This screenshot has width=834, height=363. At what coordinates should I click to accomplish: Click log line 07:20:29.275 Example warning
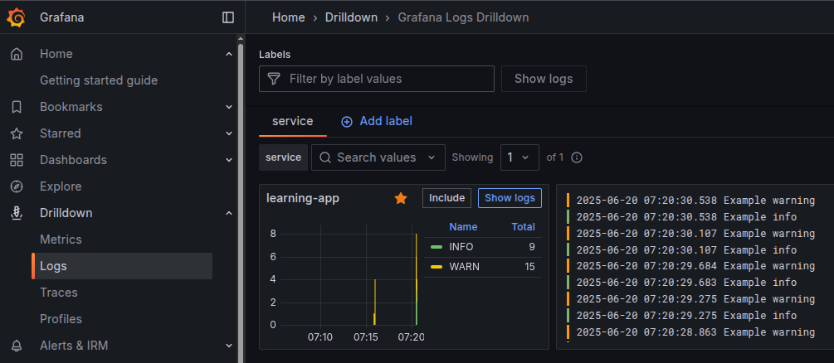pyautogui.click(x=695, y=299)
